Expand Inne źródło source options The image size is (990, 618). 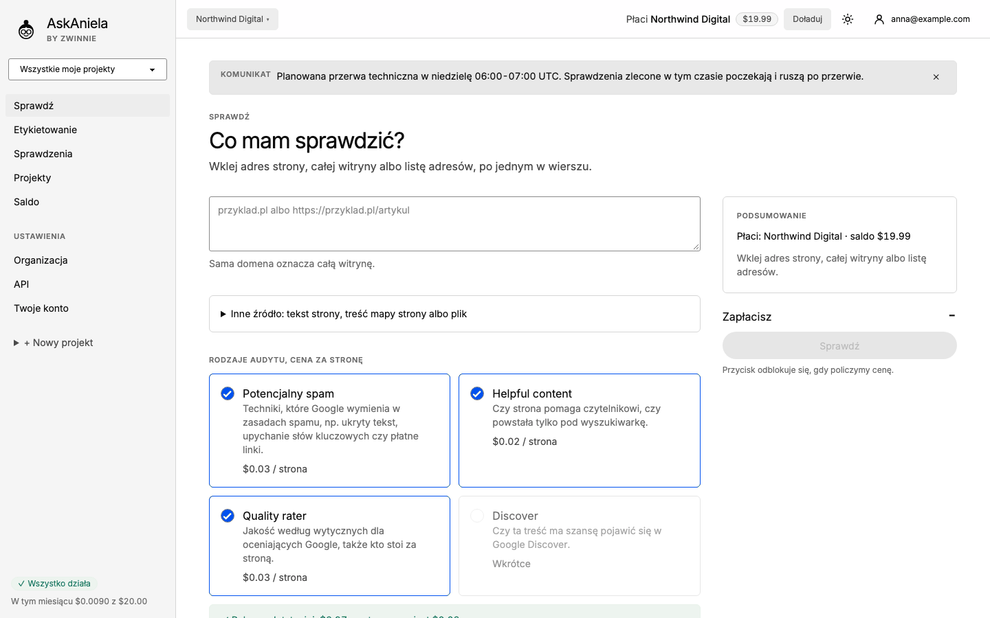pyautogui.click(x=454, y=314)
